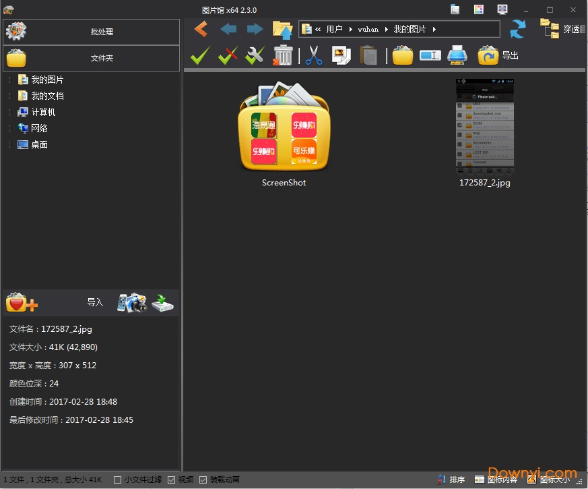Switch to the 批处理 panel tab
The height and width of the screenshot is (489, 588).
92,32
